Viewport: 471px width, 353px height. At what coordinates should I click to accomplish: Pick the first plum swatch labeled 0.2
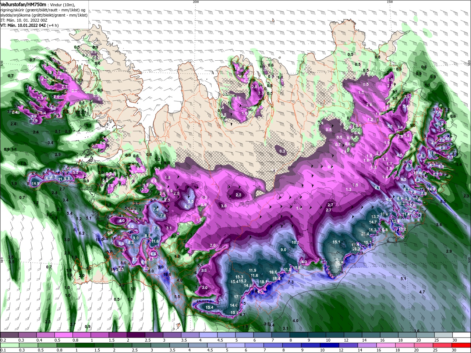coord(9,335)
